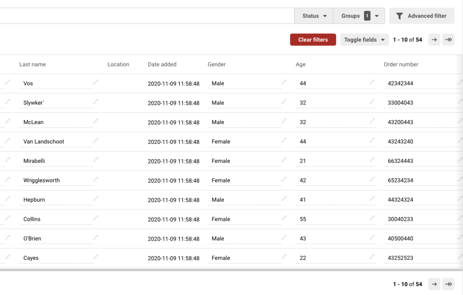The image size is (463, 295).
Task: Go to next page using bottom arrow
Action: click(x=434, y=284)
